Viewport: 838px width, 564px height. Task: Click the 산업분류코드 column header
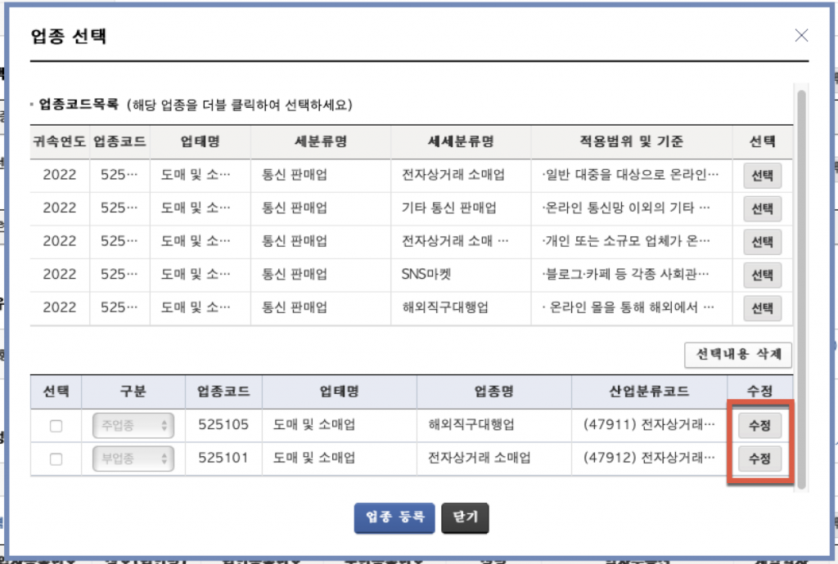(x=649, y=391)
